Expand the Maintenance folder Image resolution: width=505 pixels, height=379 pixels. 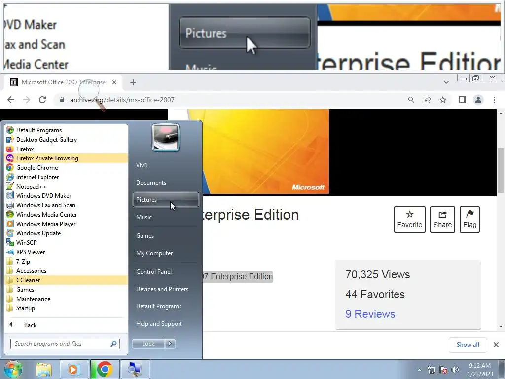(67, 299)
